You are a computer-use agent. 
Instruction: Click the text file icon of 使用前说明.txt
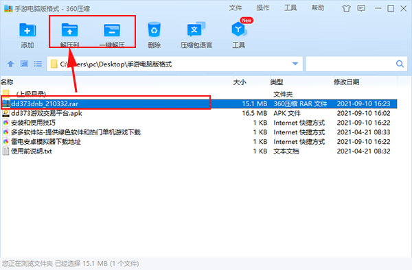tap(5, 151)
